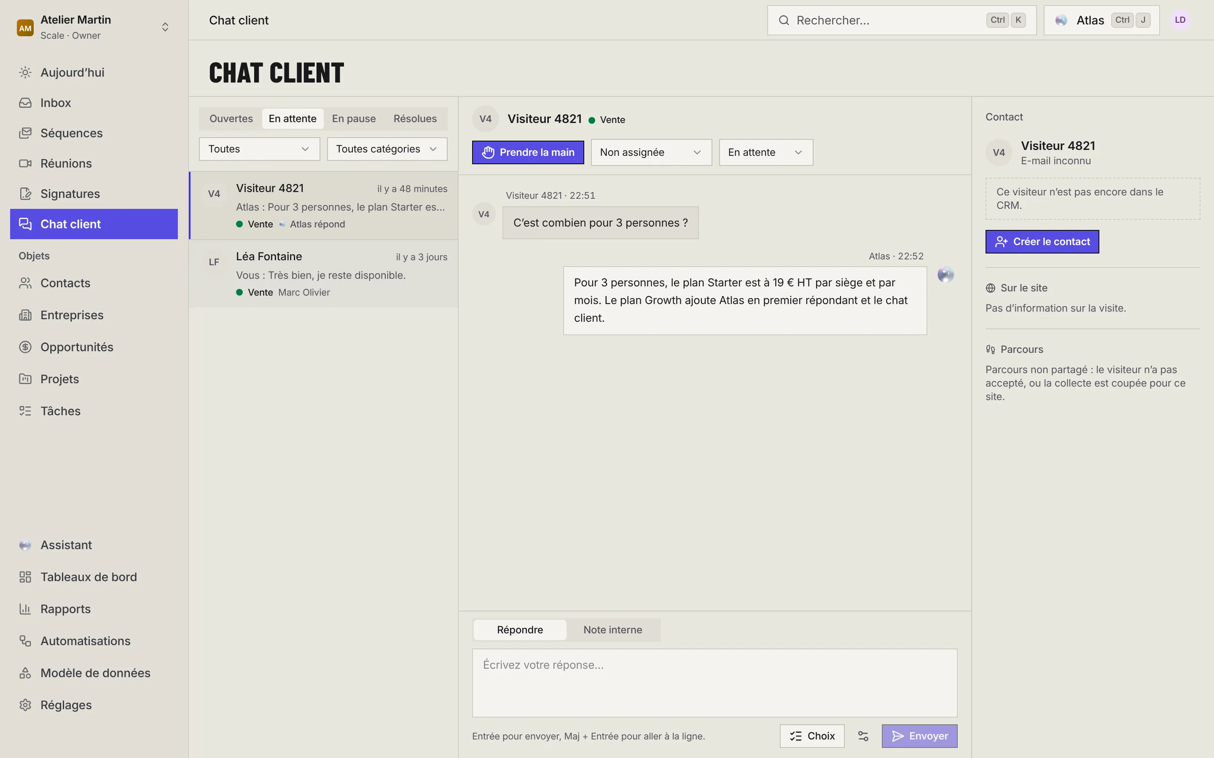Open Automatisations page

click(94, 641)
